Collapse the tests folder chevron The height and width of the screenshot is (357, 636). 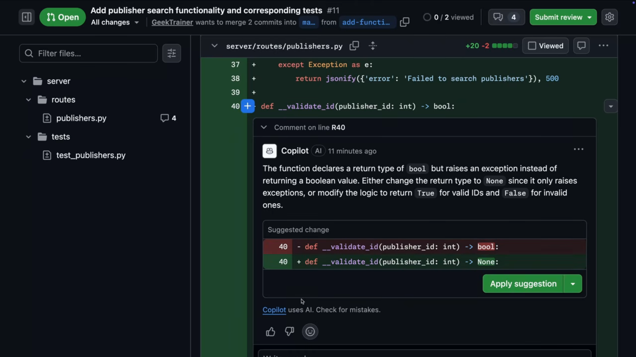pos(29,137)
